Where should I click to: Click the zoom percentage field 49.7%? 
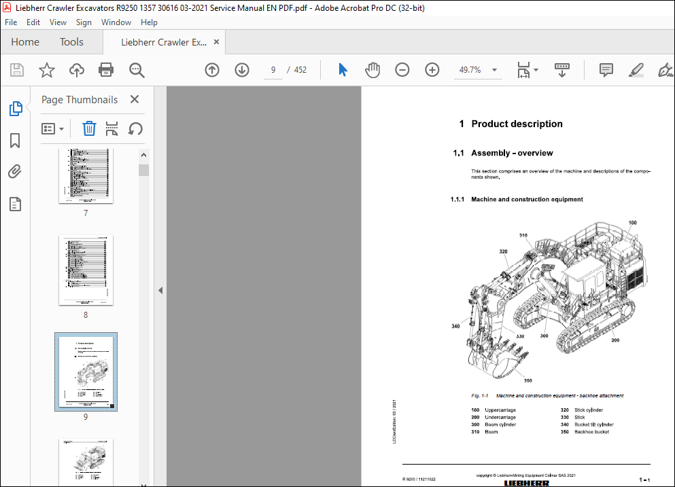click(x=470, y=70)
